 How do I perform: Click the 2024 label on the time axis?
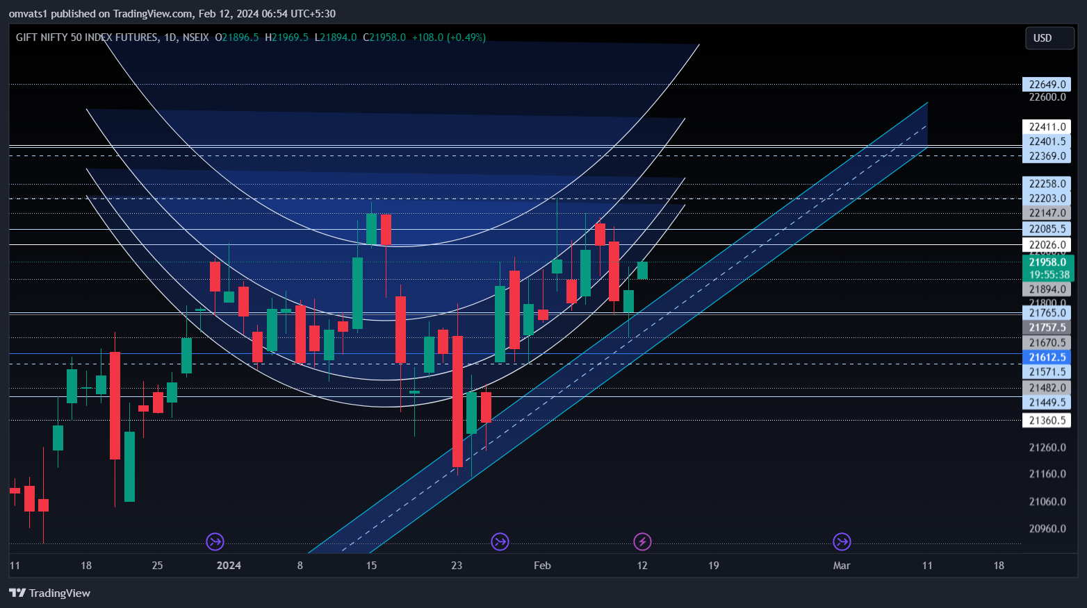[229, 566]
